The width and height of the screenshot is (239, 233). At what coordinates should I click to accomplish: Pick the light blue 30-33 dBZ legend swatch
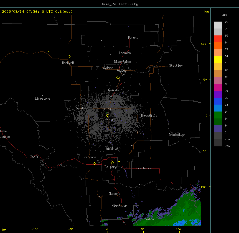pyautogui.click(x=218, y=108)
